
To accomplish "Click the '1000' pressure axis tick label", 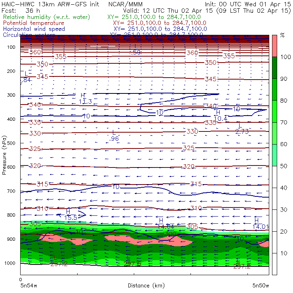I will tap(10, 263).
